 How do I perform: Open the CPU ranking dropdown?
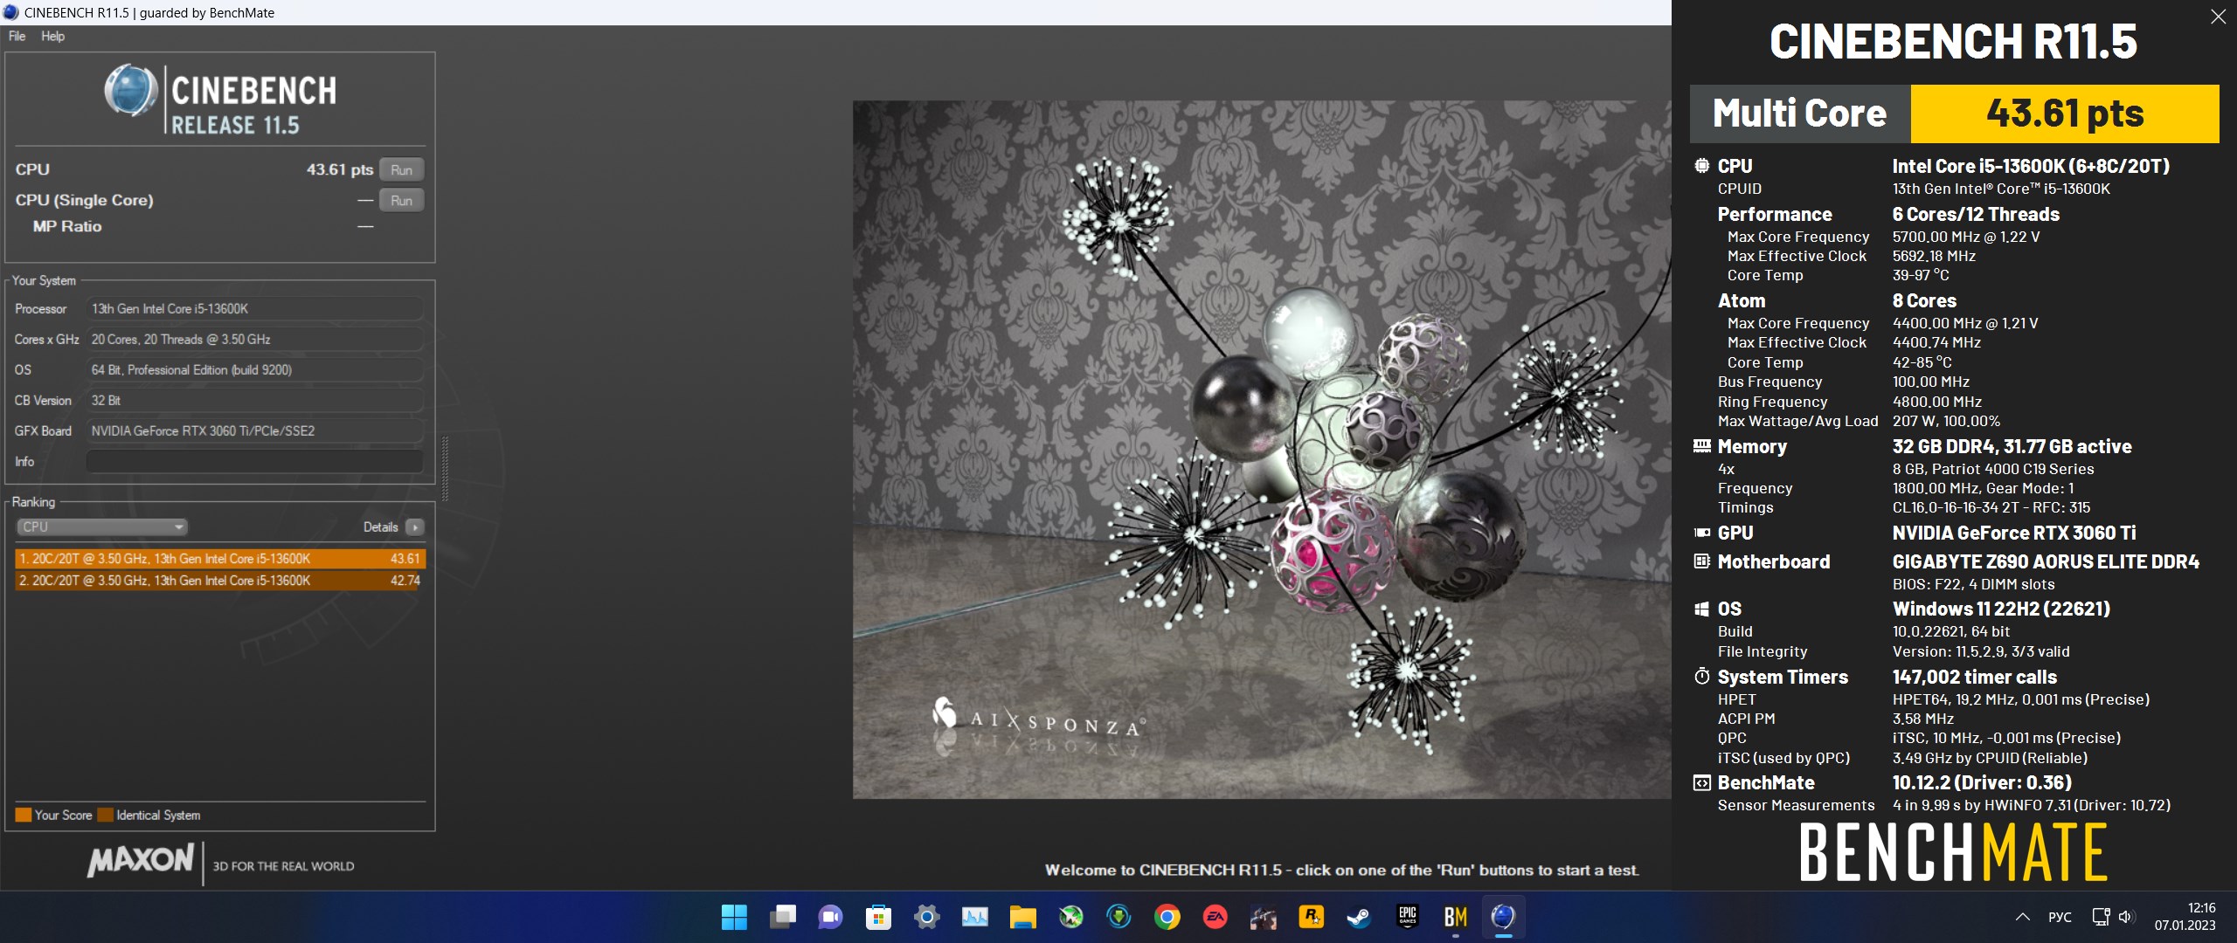(102, 527)
